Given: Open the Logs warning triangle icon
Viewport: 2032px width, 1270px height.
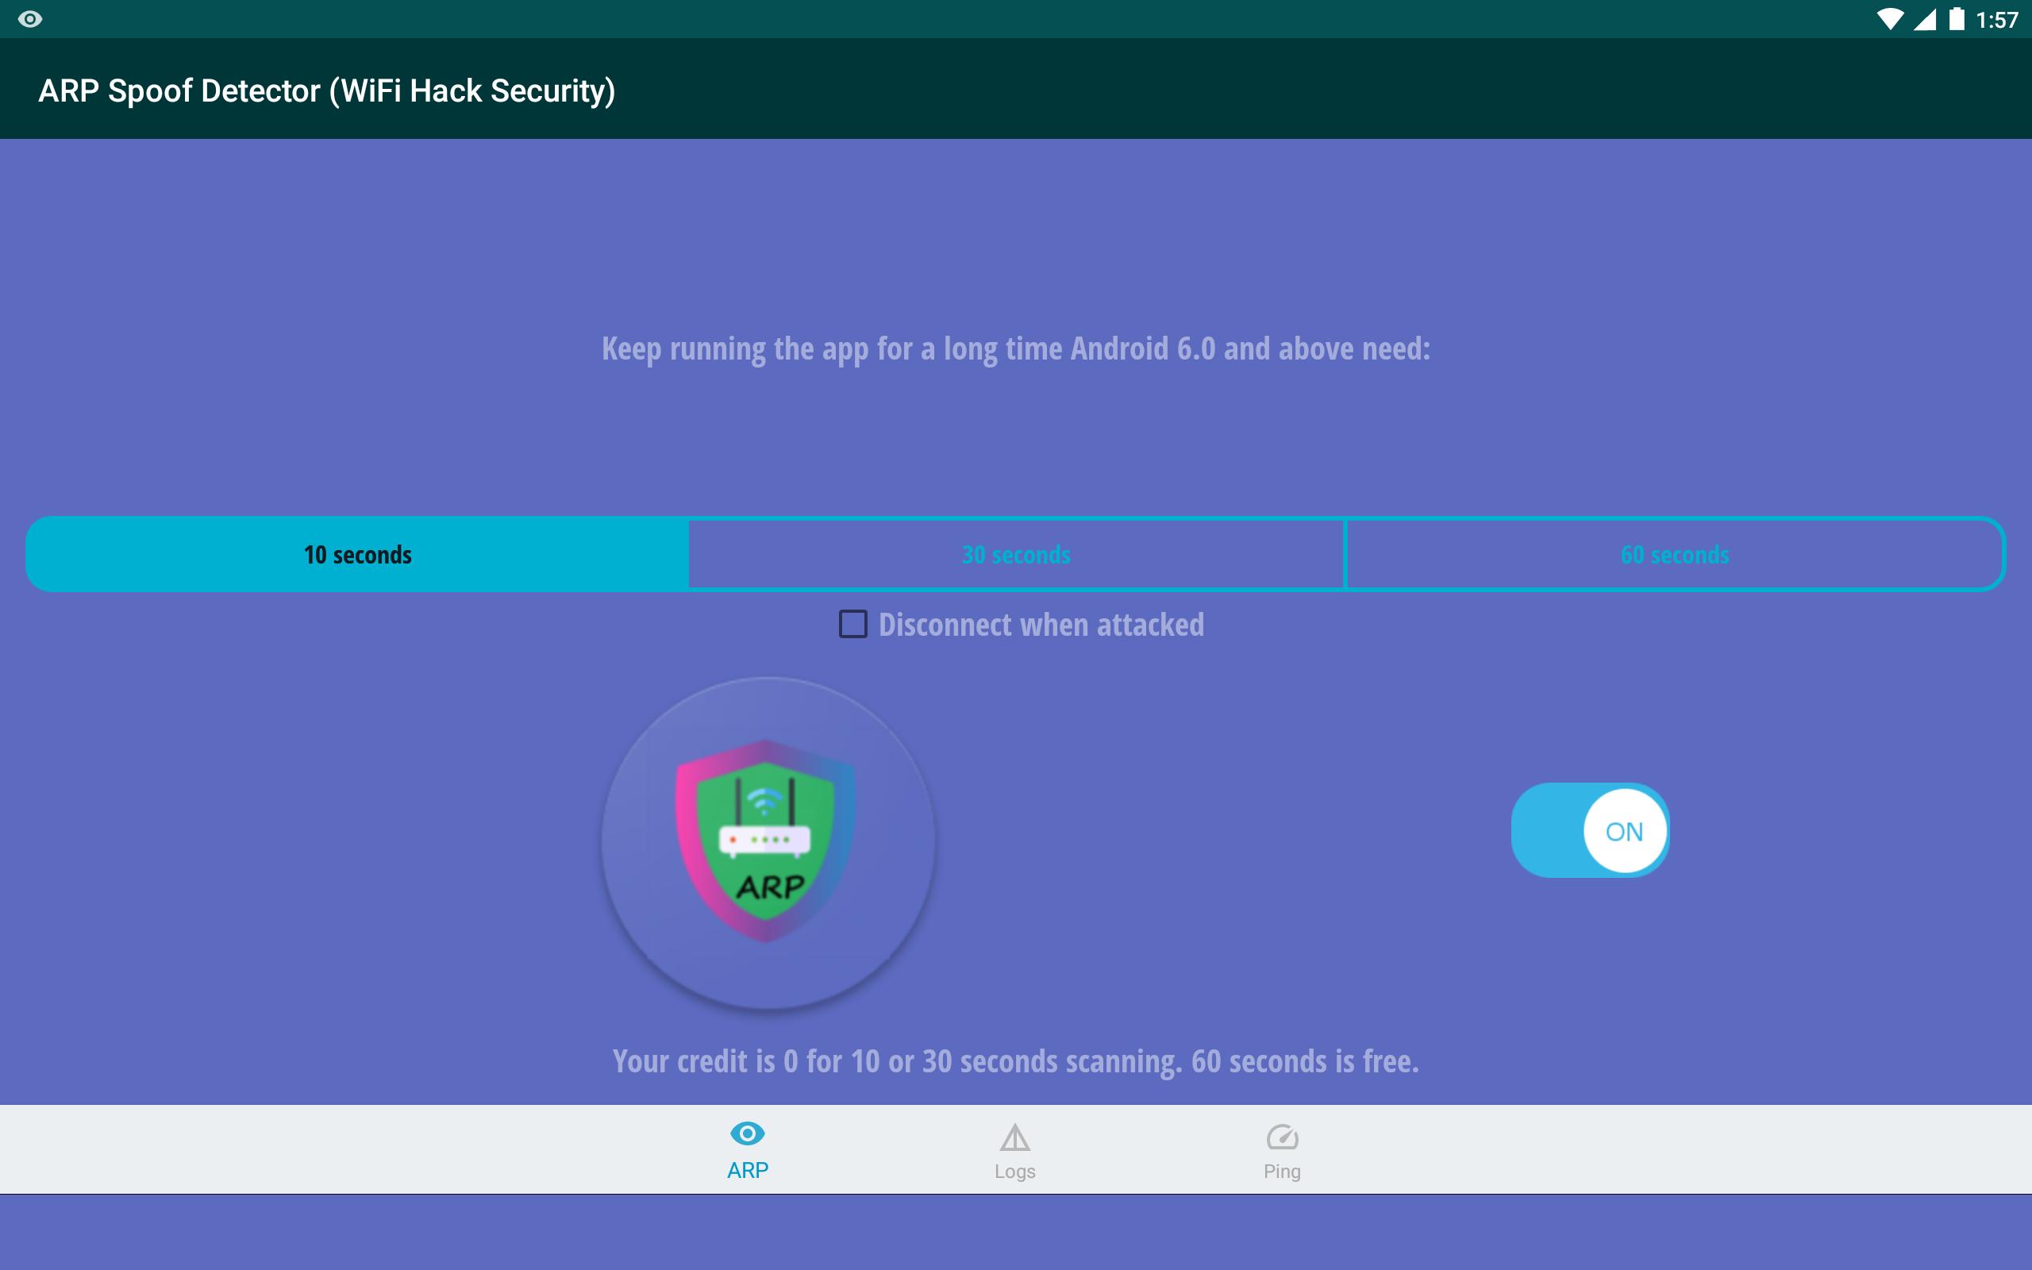Looking at the screenshot, I should 1014,1137.
